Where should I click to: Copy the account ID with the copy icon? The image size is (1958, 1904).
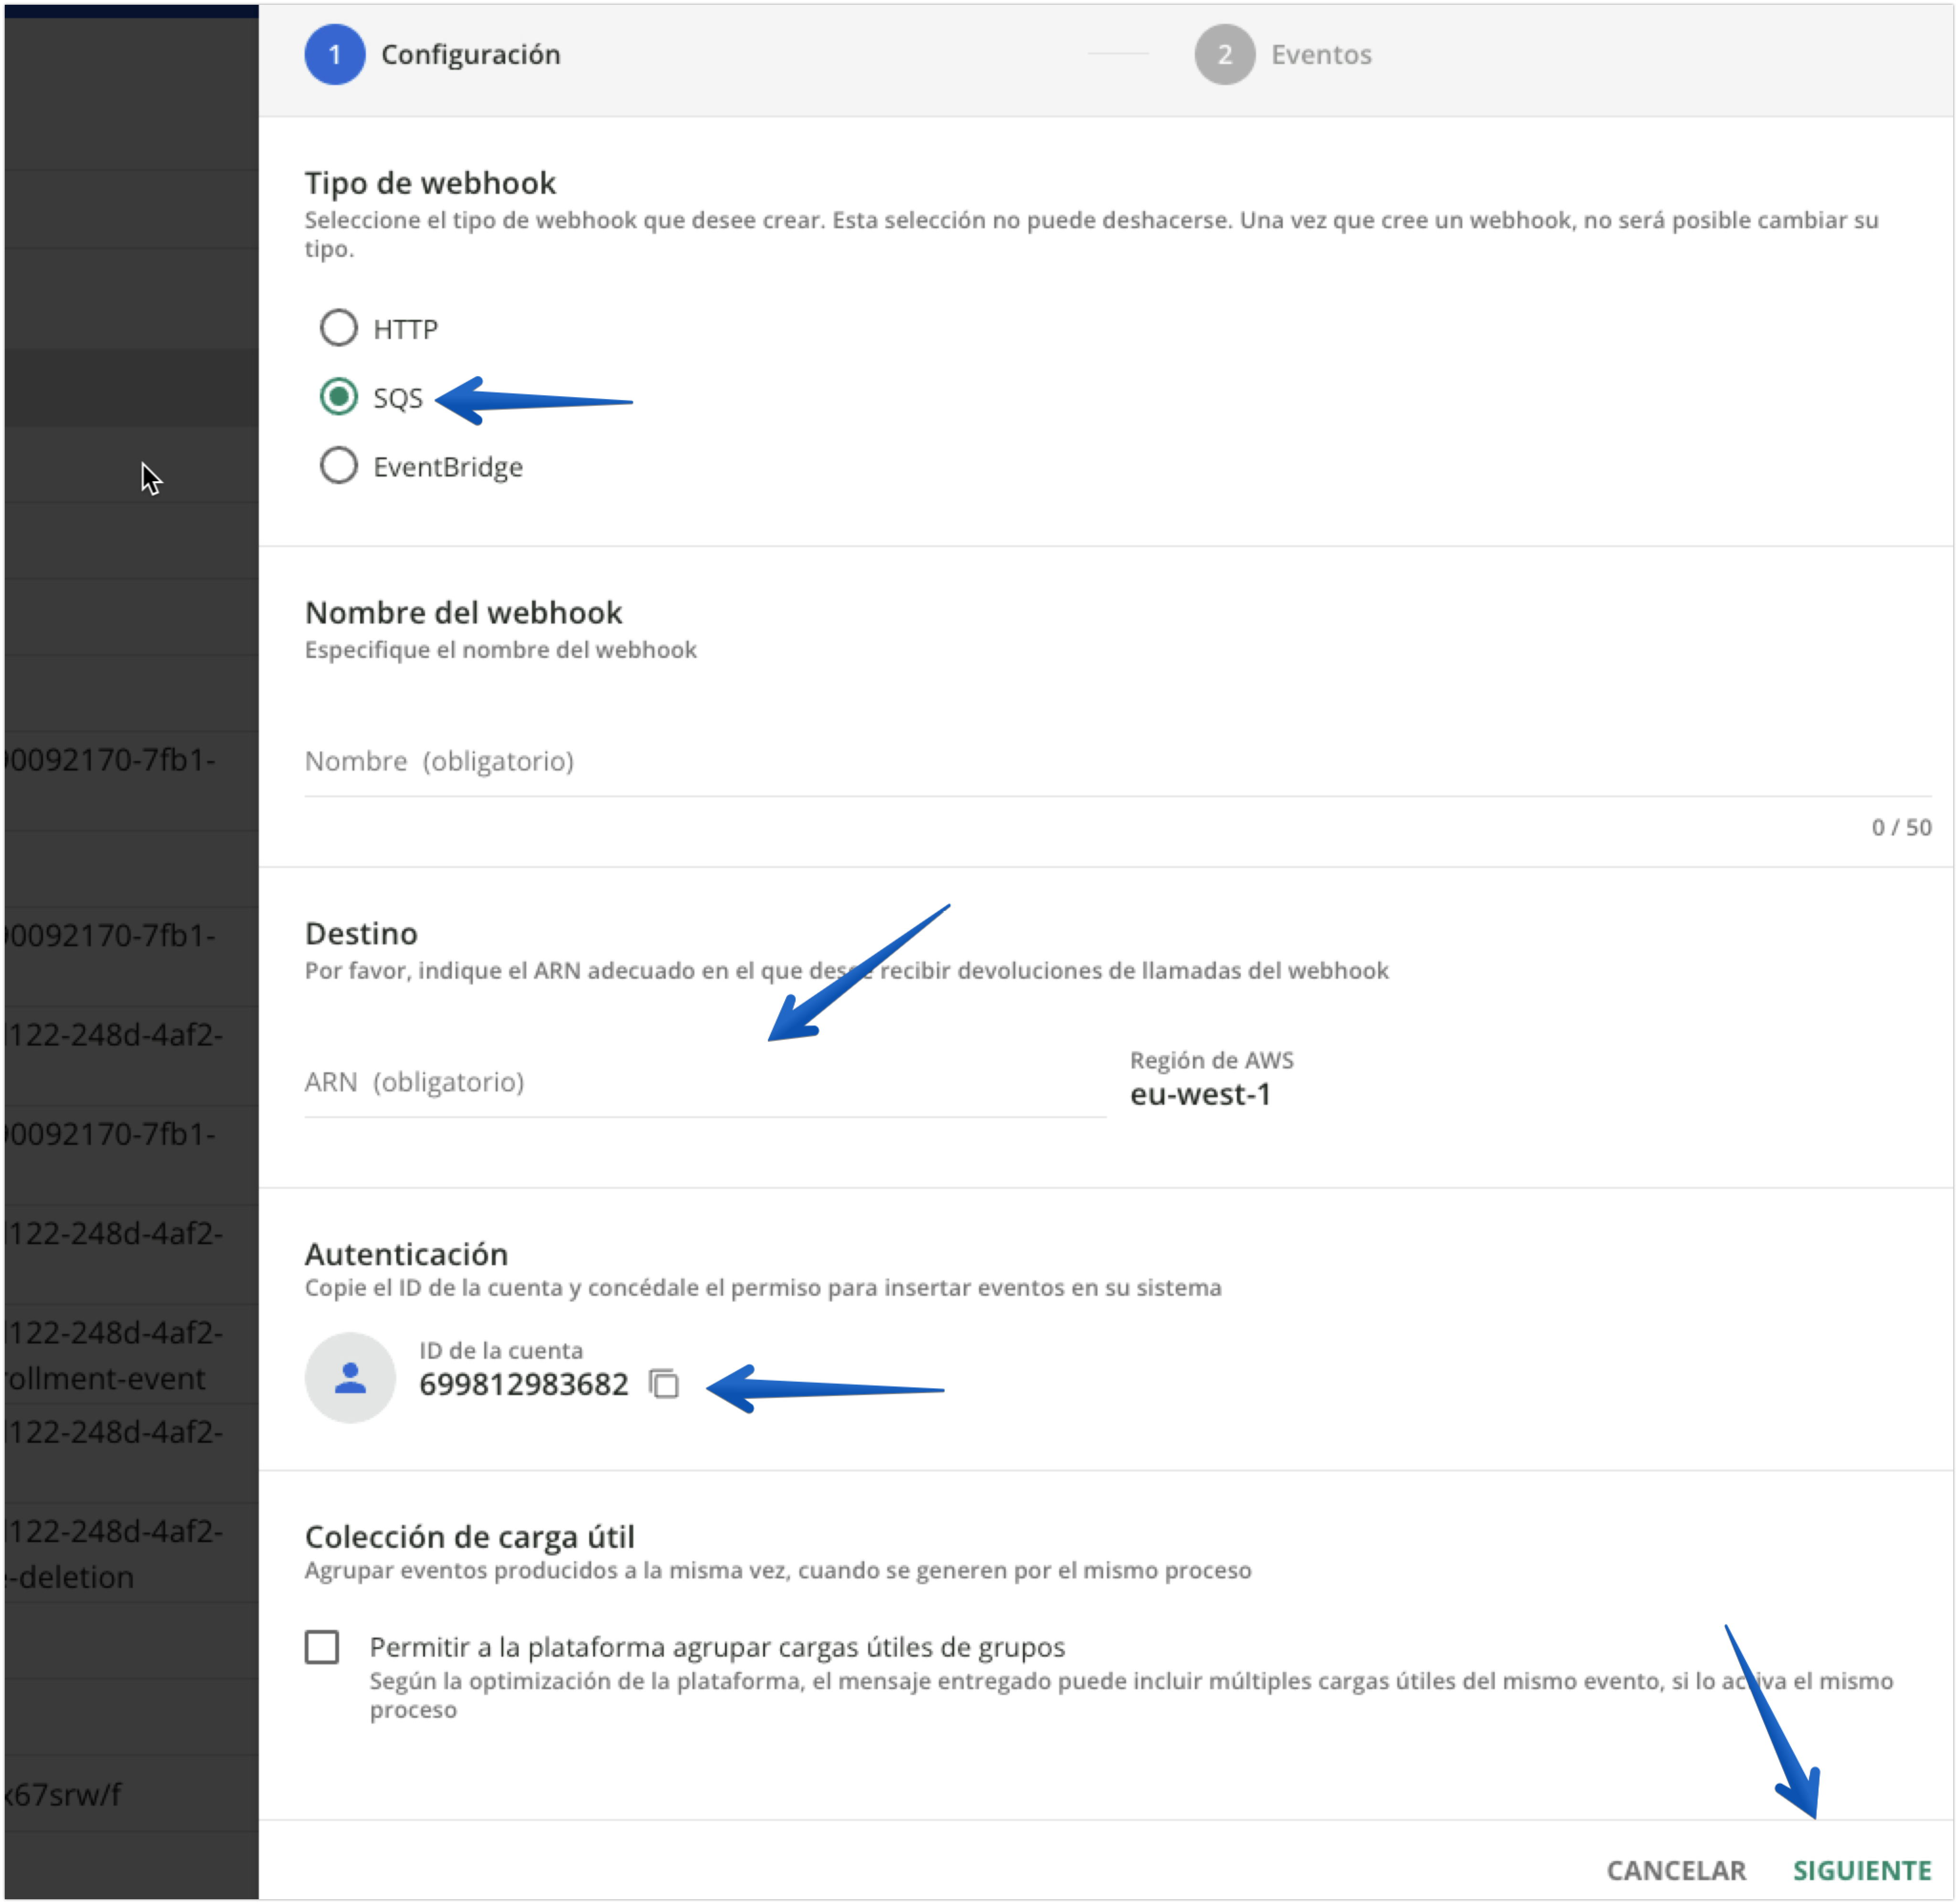[663, 1384]
